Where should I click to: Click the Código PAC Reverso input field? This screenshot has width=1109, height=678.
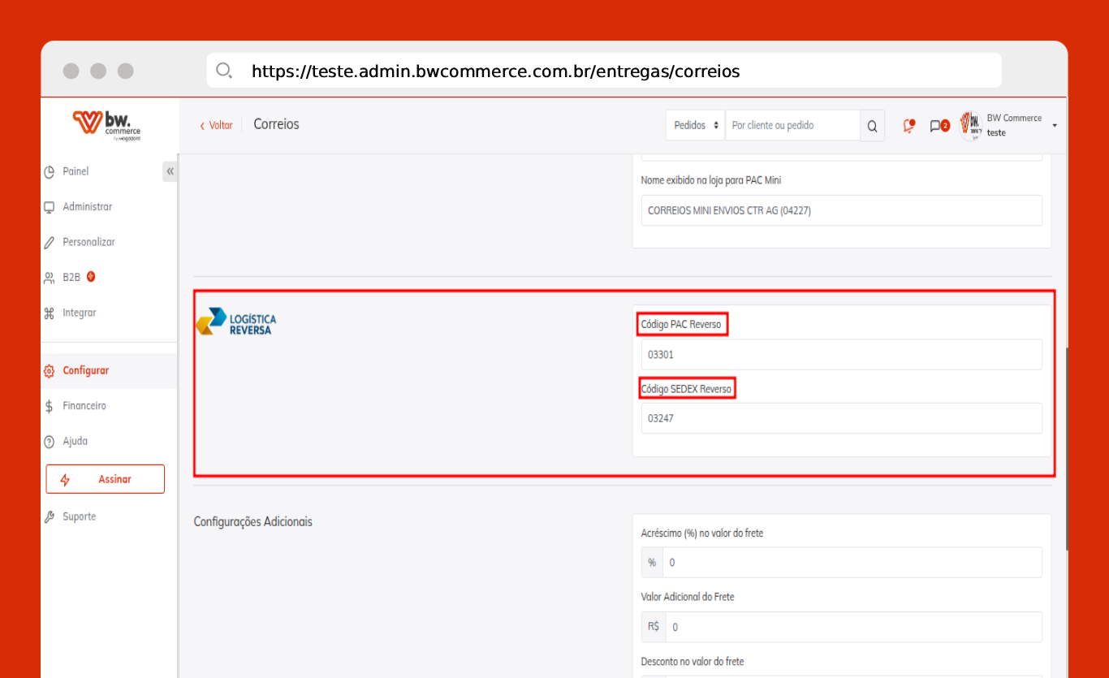[x=840, y=355]
